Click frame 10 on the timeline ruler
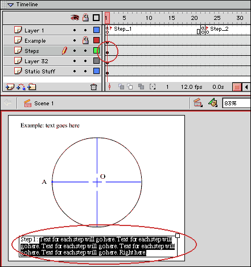Viewport: 251px width, 267px height. [x=149, y=18]
